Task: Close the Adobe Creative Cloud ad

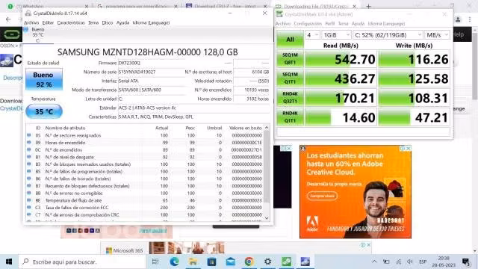Action: [409, 149]
